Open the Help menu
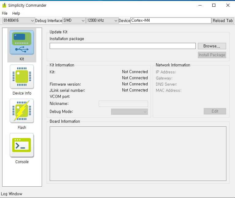Image resolution: width=235 pixels, height=198 pixels. 16,13
